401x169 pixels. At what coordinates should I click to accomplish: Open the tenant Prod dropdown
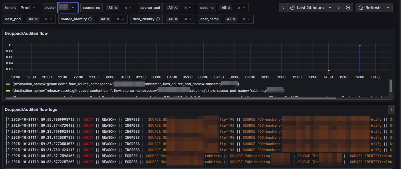29,8
